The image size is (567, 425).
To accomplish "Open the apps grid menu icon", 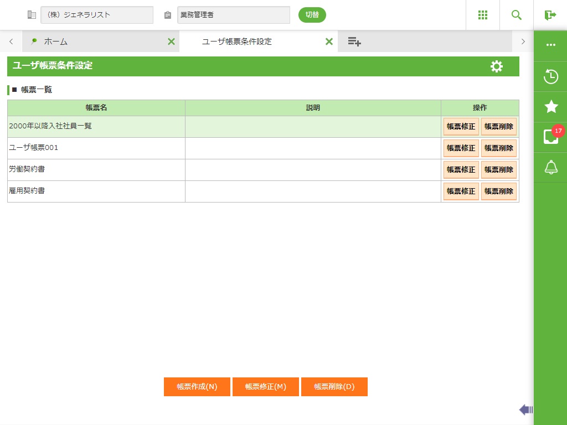I will (x=482, y=15).
